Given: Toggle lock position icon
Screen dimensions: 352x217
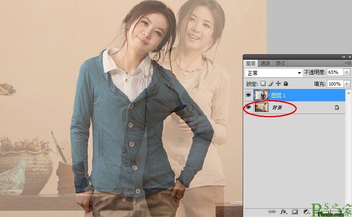Looking at the screenshot, I should (278, 83).
